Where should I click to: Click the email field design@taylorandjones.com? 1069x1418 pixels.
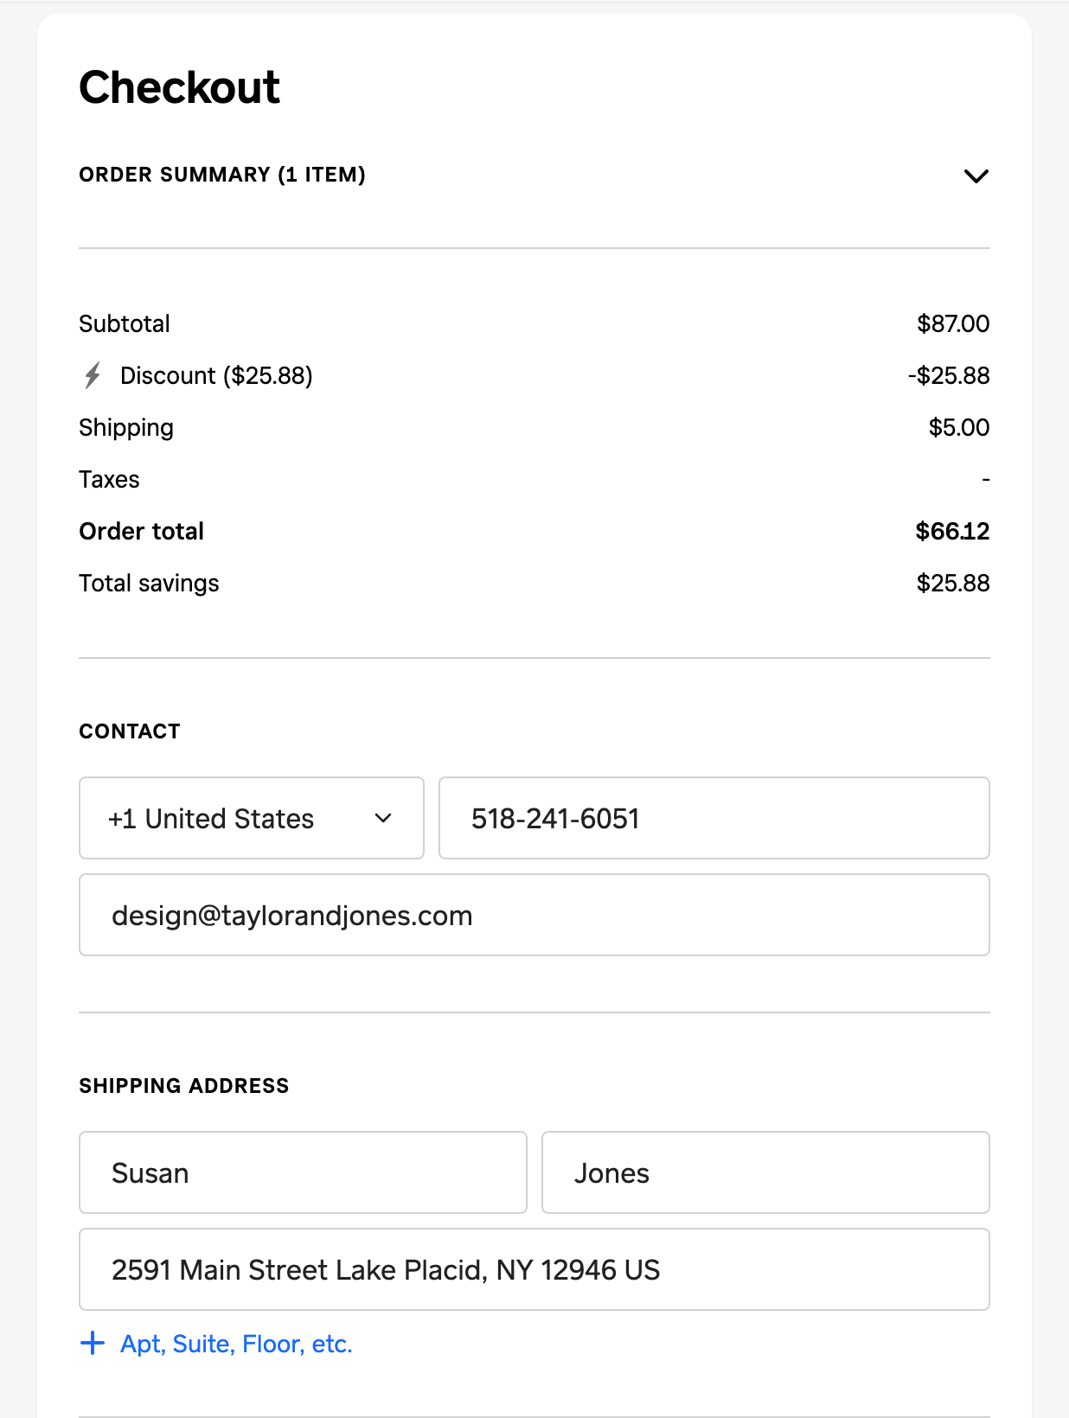coord(534,915)
